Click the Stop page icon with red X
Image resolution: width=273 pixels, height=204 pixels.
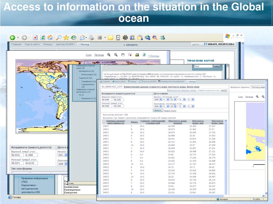tap(35, 37)
